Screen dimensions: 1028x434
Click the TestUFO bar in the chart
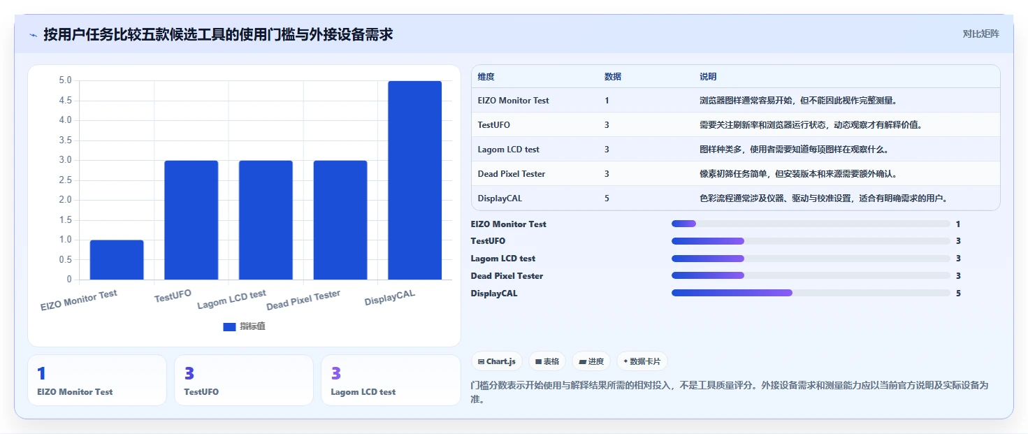coord(191,220)
